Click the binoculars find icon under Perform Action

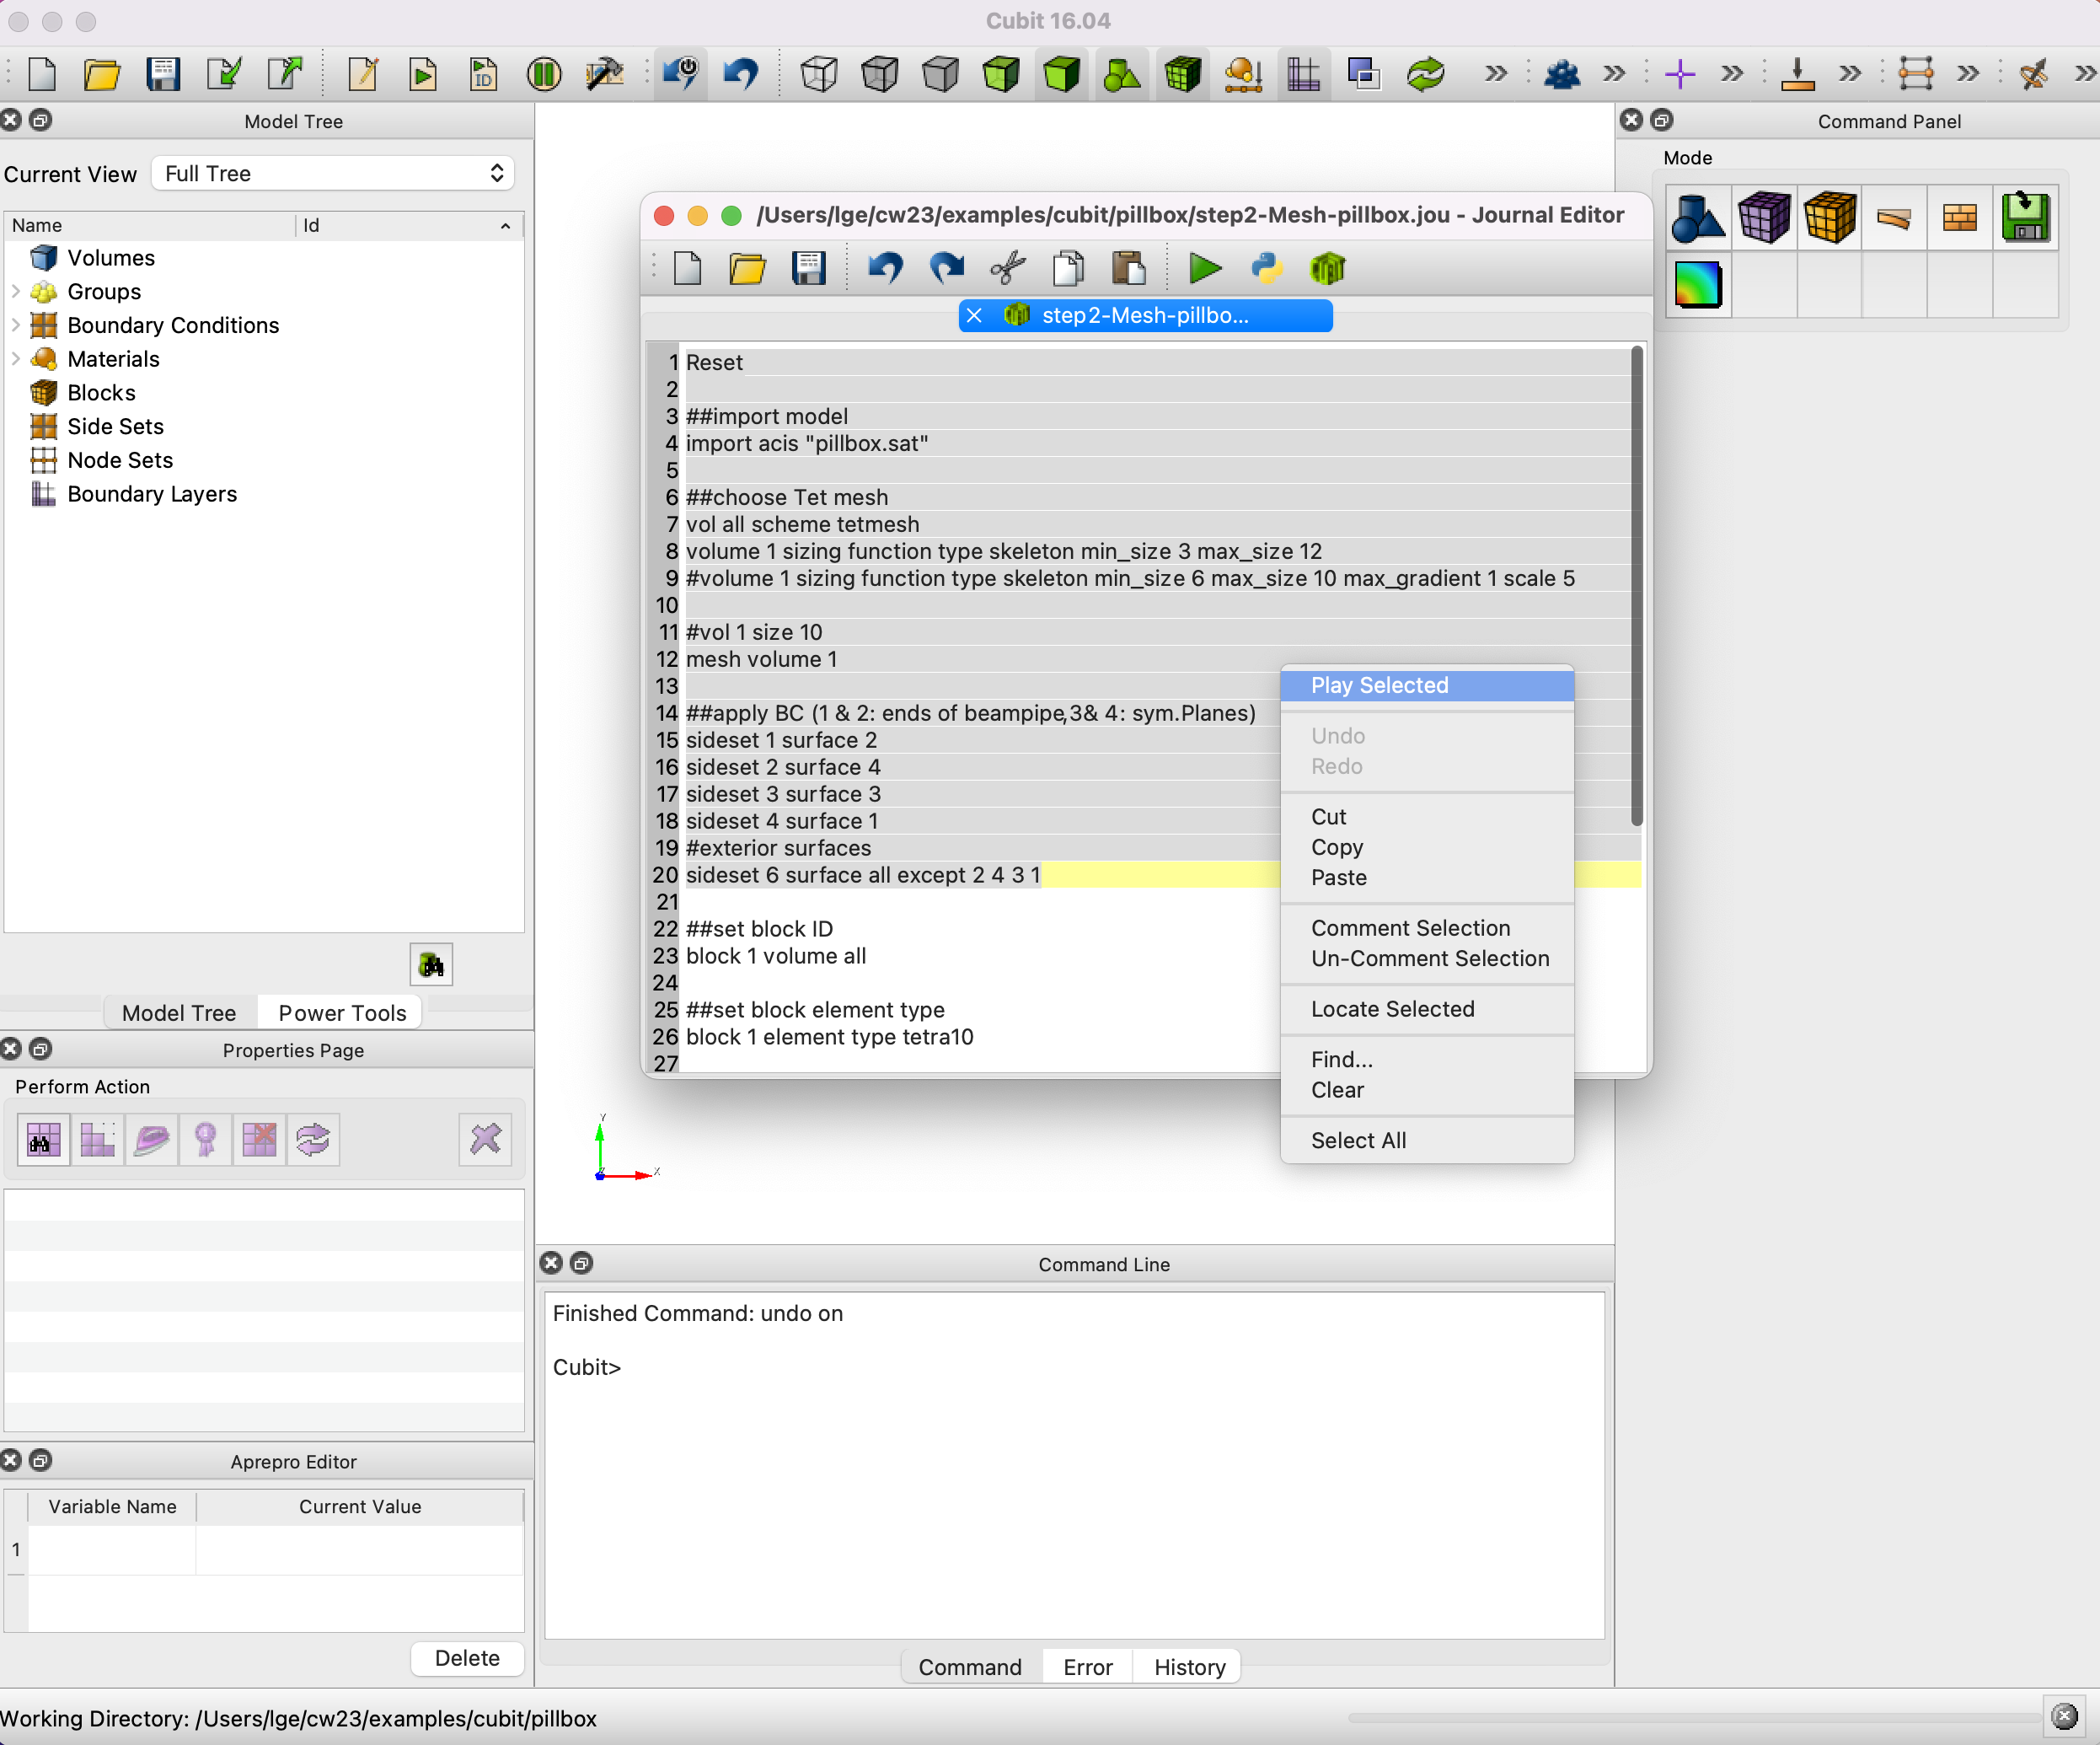click(44, 1139)
